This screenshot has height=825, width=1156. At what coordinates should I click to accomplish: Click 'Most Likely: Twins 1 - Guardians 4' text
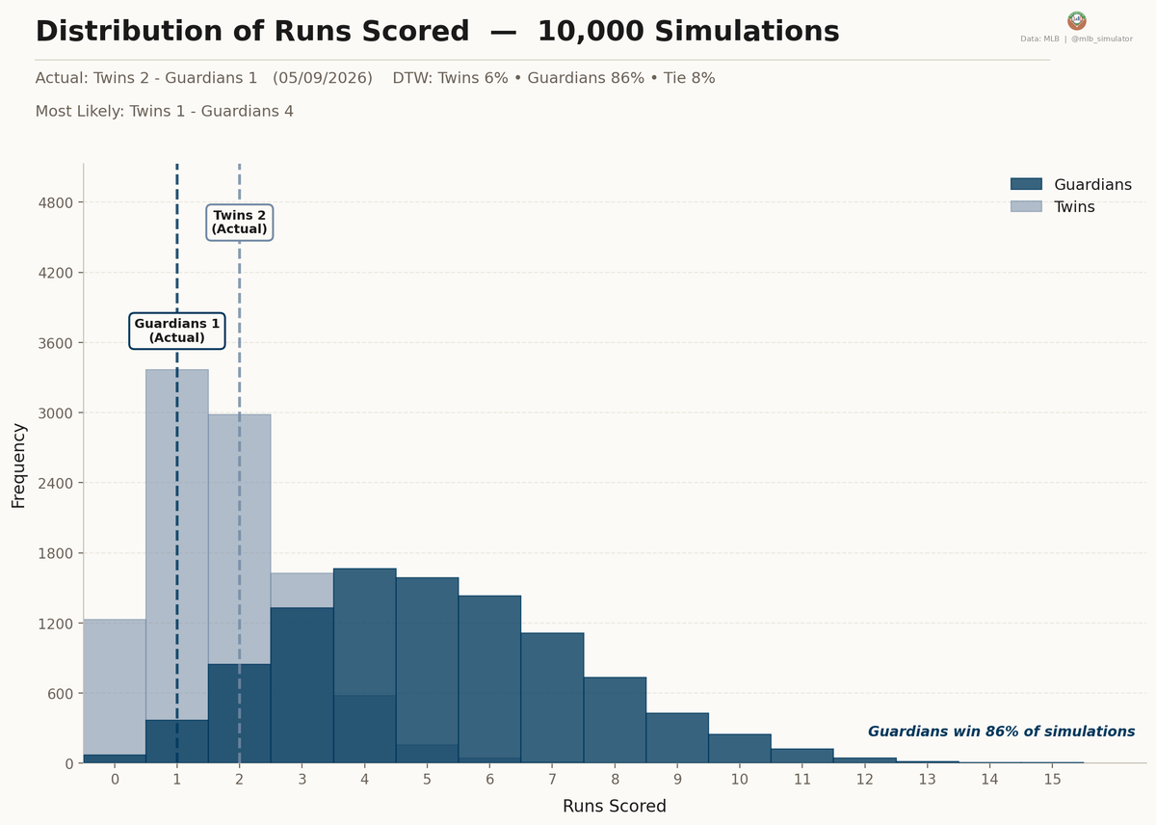click(x=165, y=111)
